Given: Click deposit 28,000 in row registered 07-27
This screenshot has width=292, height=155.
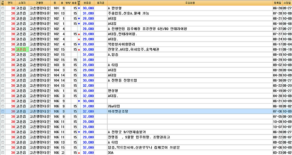Looking at the screenshot, I should point(88,29).
